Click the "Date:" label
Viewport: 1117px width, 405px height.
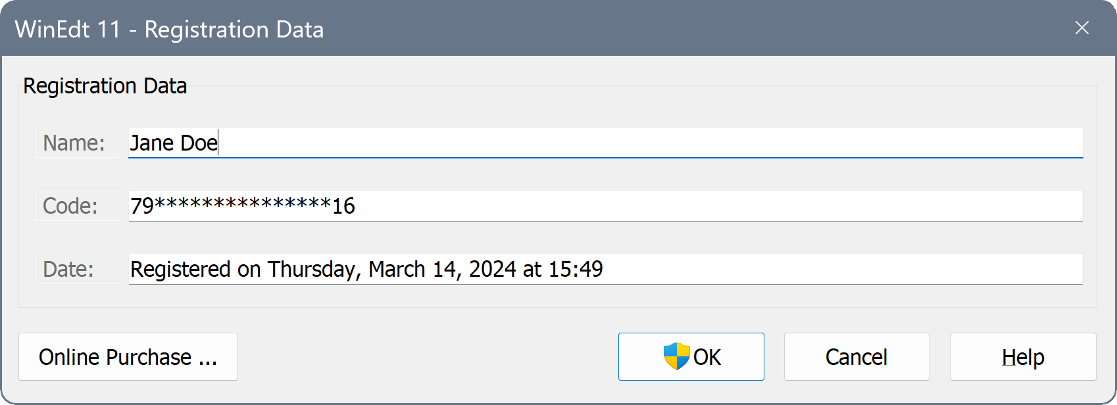(x=68, y=269)
